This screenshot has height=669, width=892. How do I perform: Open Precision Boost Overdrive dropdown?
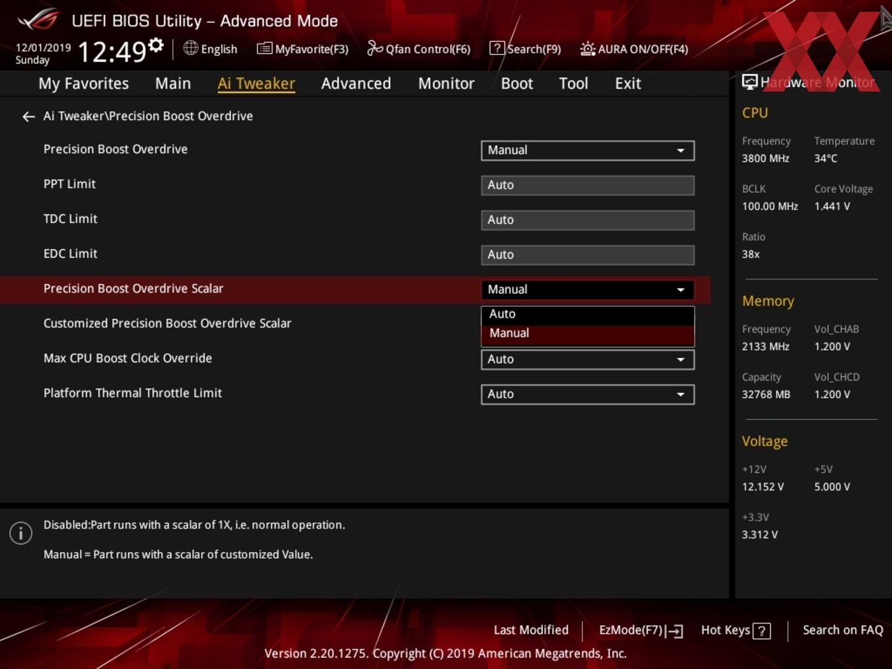[x=588, y=150]
